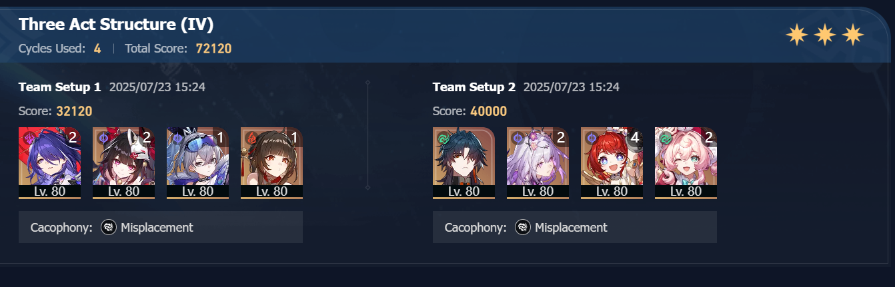Image resolution: width=895 pixels, height=287 pixels.
Task: Click the Total Score 72120 value
Action: pos(213,49)
